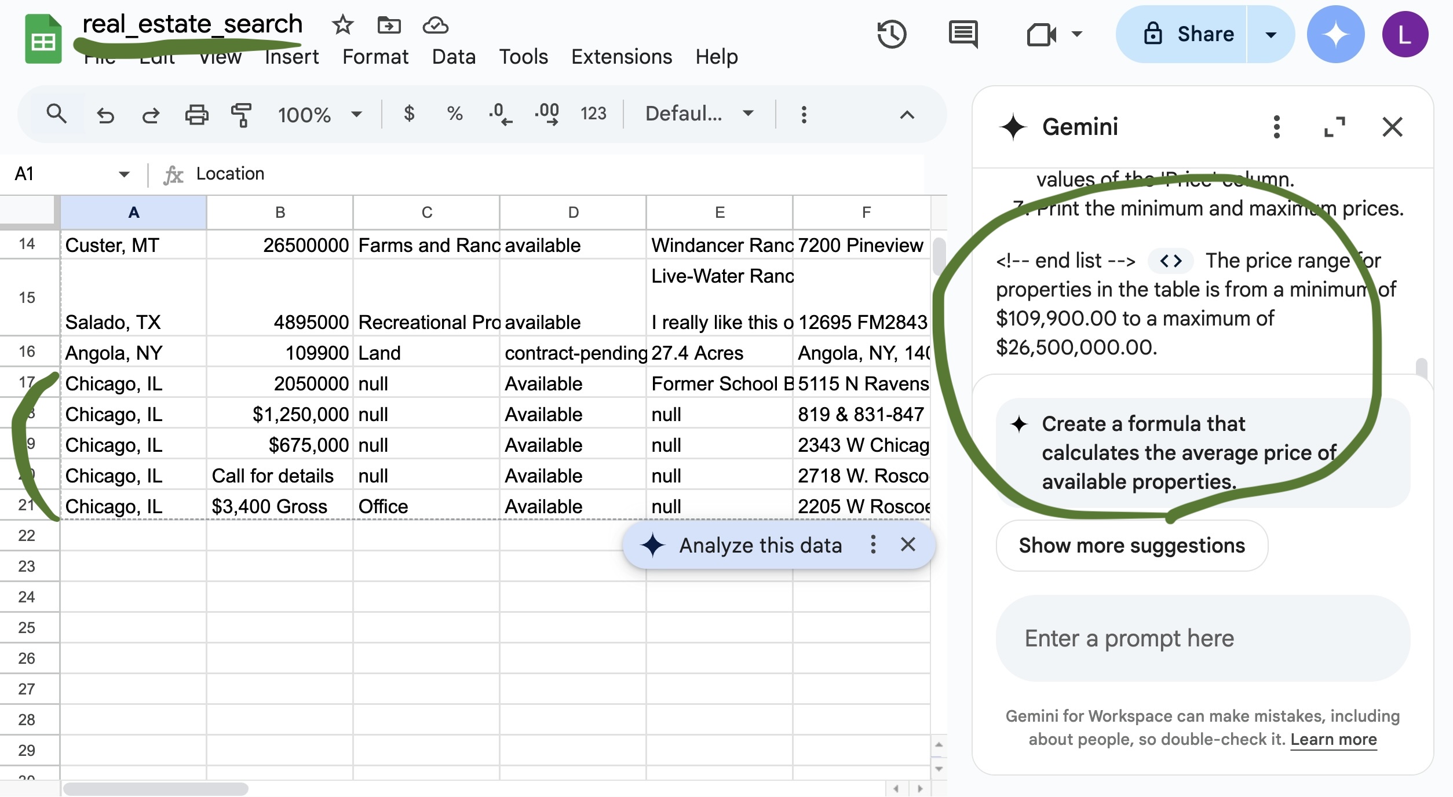Click the horizontal scroll right arrow
Screen dimensions: 1453x797
pyautogui.click(x=920, y=788)
